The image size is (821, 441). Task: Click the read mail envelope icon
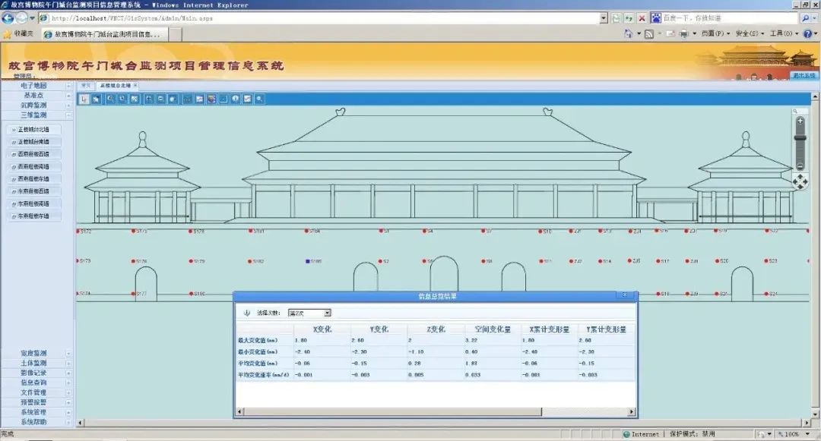pyautogui.click(x=670, y=33)
